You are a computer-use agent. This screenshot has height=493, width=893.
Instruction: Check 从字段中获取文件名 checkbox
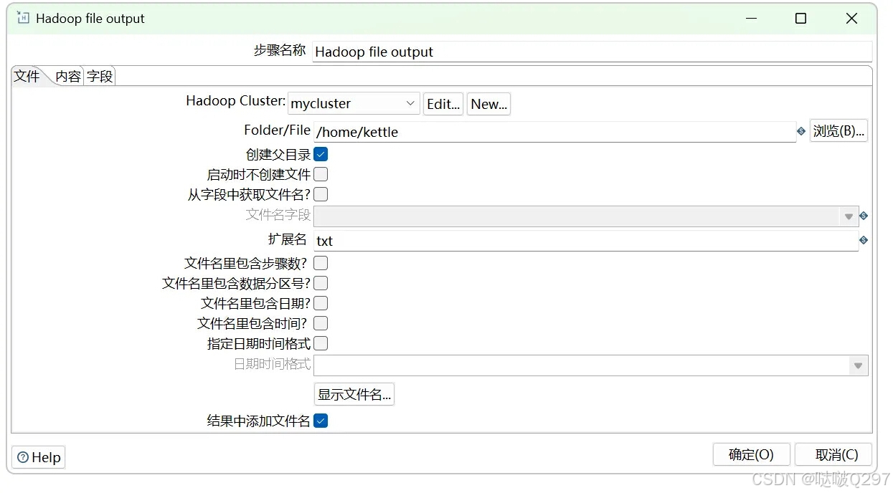(321, 193)
